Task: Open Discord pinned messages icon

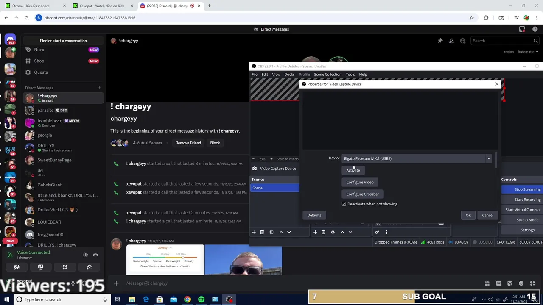Action: (440, 41)
